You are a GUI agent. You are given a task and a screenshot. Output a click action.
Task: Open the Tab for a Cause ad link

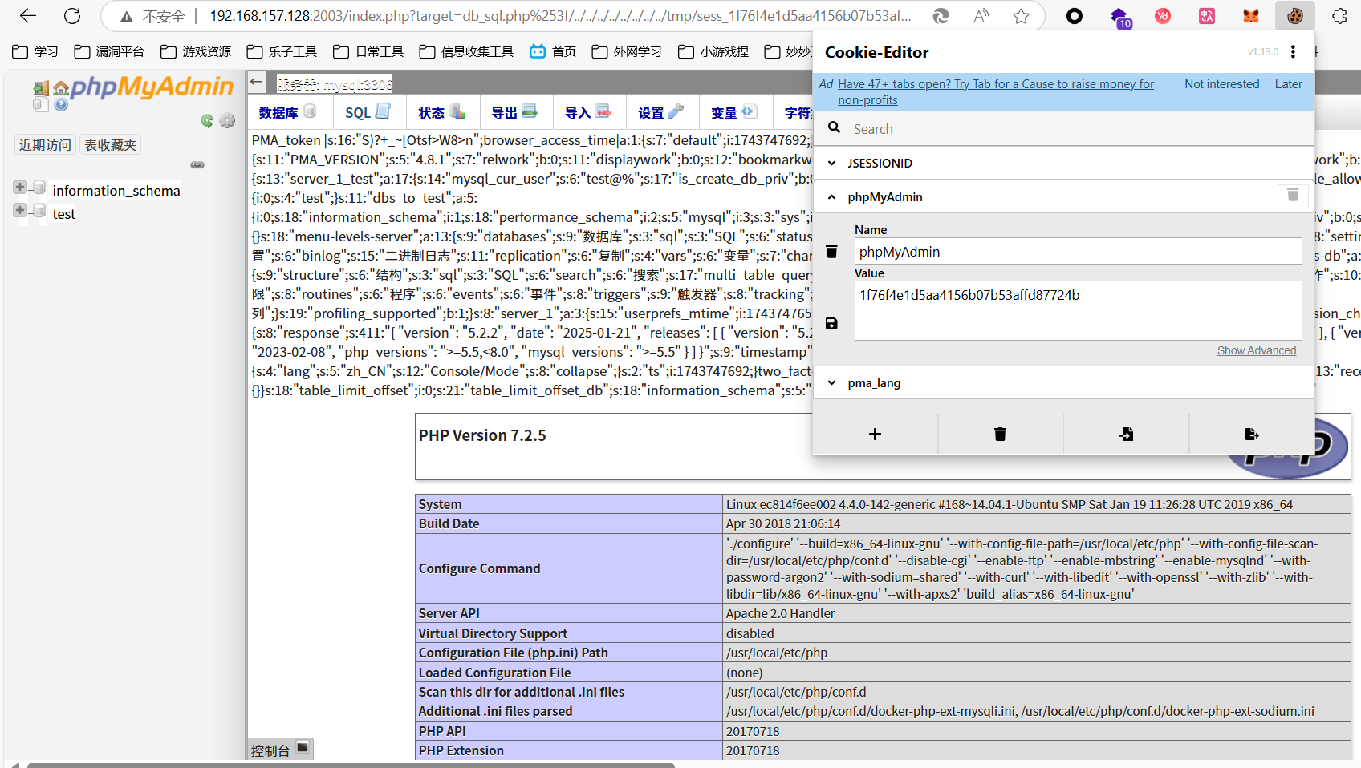point(996,91)
